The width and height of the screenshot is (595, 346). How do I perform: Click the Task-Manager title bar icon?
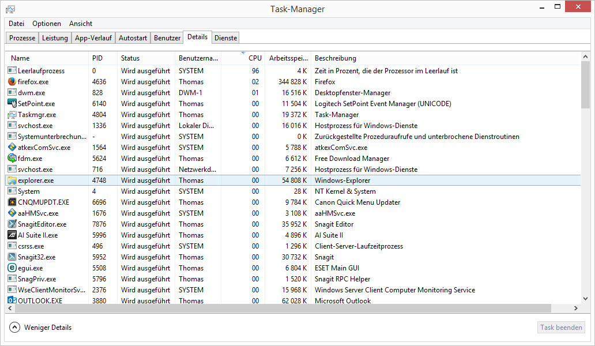[10, 9]
